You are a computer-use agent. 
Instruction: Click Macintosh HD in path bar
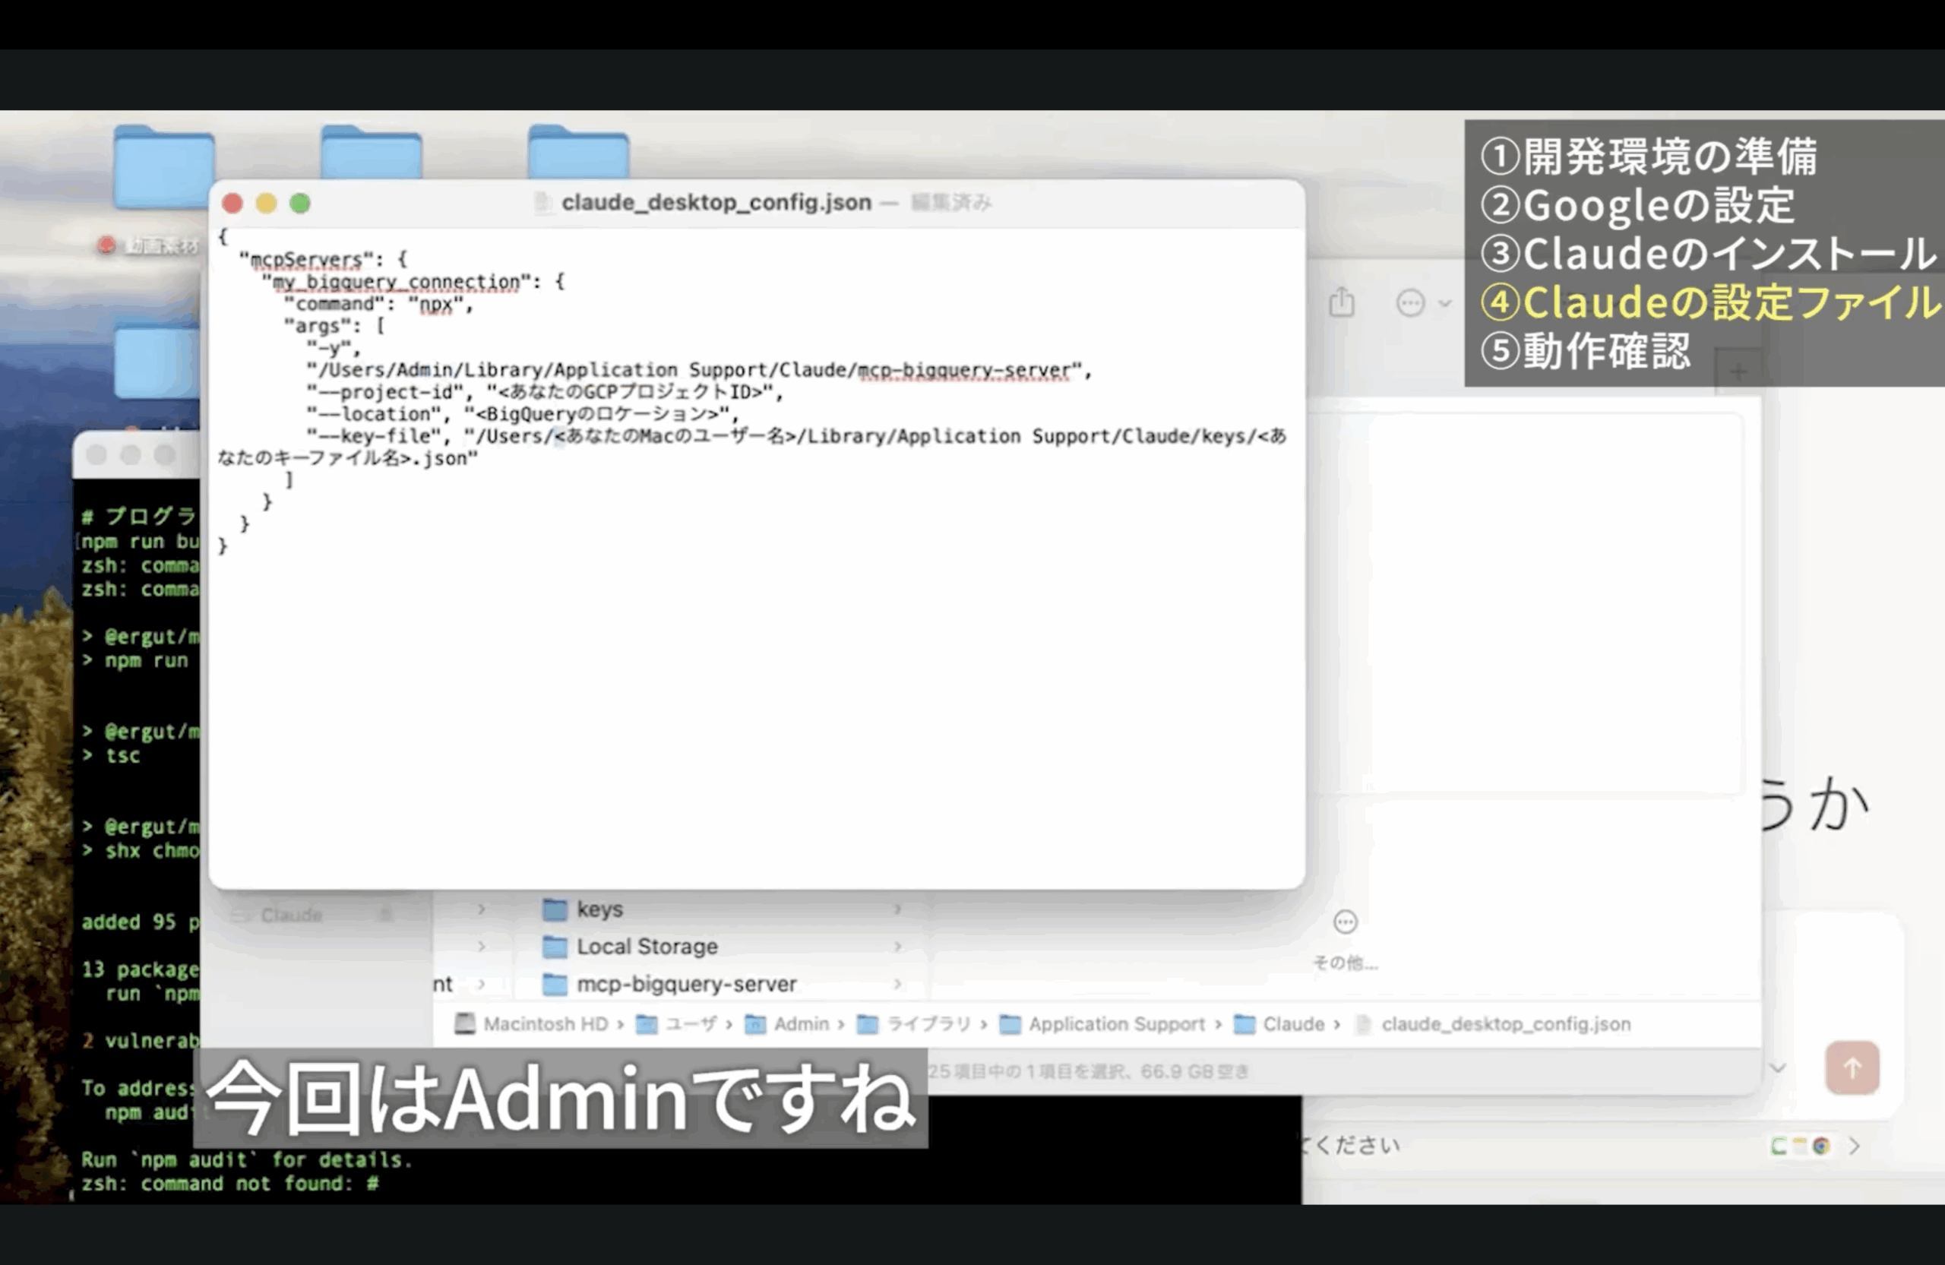click(x=544, y=1024)
